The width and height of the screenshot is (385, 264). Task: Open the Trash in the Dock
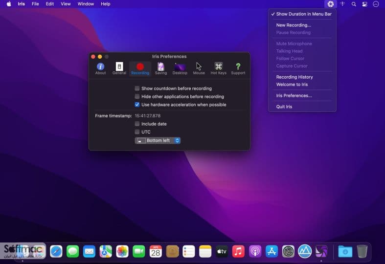pyautogui.click(x=362, y=251)
